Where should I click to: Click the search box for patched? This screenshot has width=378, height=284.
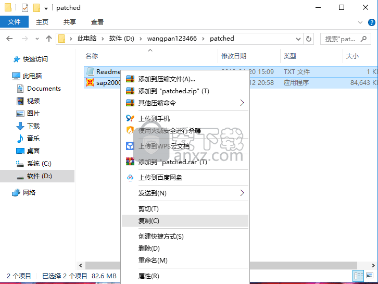point(345,39)
